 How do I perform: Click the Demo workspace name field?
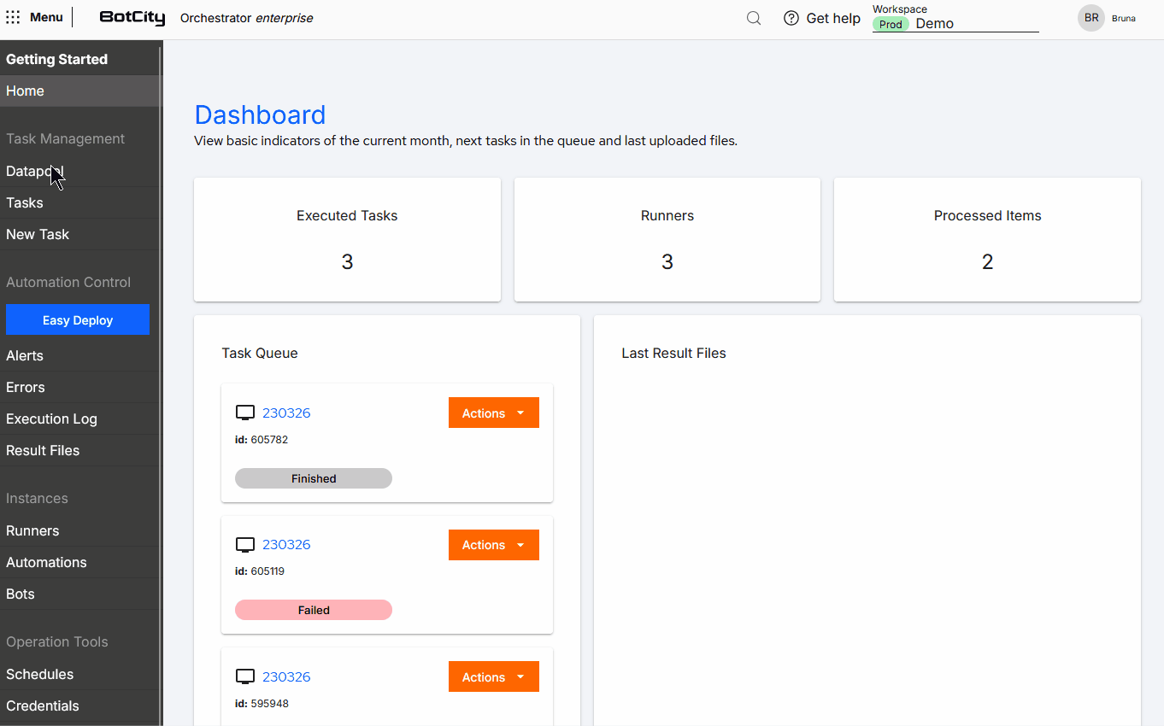(934, 23)
